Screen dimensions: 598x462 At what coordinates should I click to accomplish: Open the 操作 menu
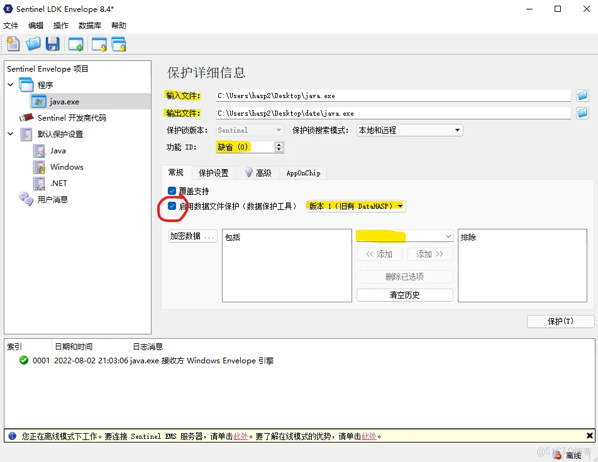61,26
